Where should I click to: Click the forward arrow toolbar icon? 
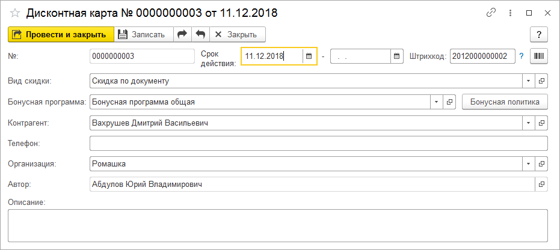(182, 34)
